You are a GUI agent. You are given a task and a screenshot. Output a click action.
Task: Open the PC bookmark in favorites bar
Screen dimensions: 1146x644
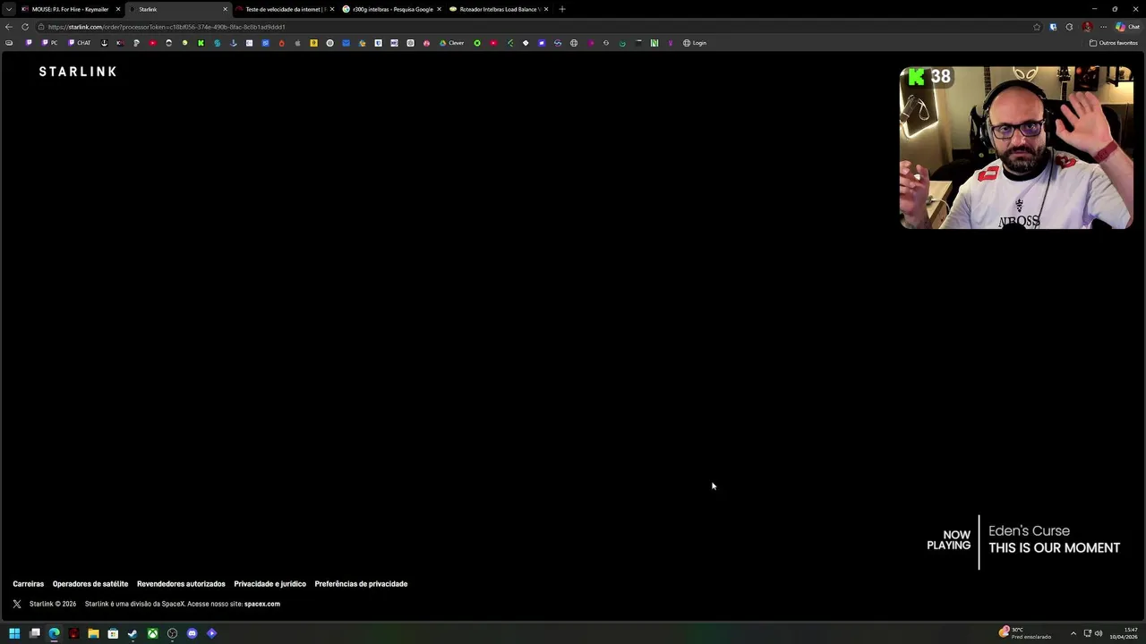point(50,43)
